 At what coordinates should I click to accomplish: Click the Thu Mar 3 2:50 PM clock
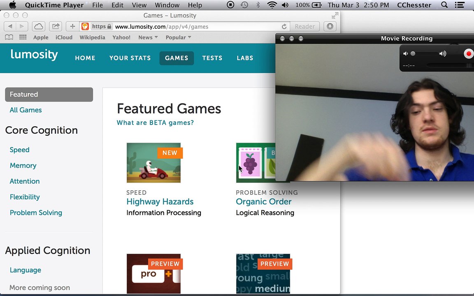pos(358,5)
